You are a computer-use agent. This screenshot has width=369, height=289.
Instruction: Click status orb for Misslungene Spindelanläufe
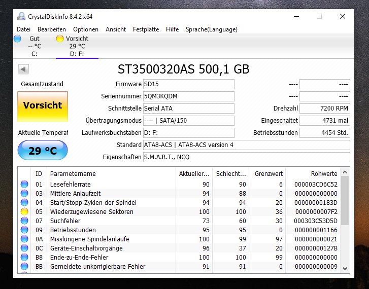click(x=24, y=239)
